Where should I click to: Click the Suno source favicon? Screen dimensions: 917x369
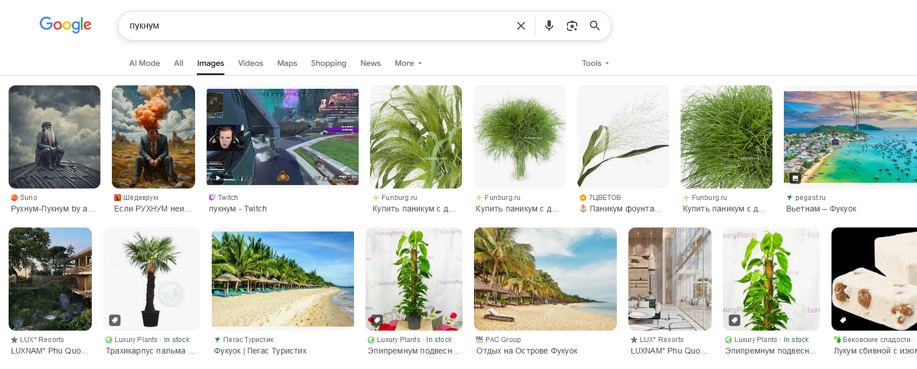(14, 198)
